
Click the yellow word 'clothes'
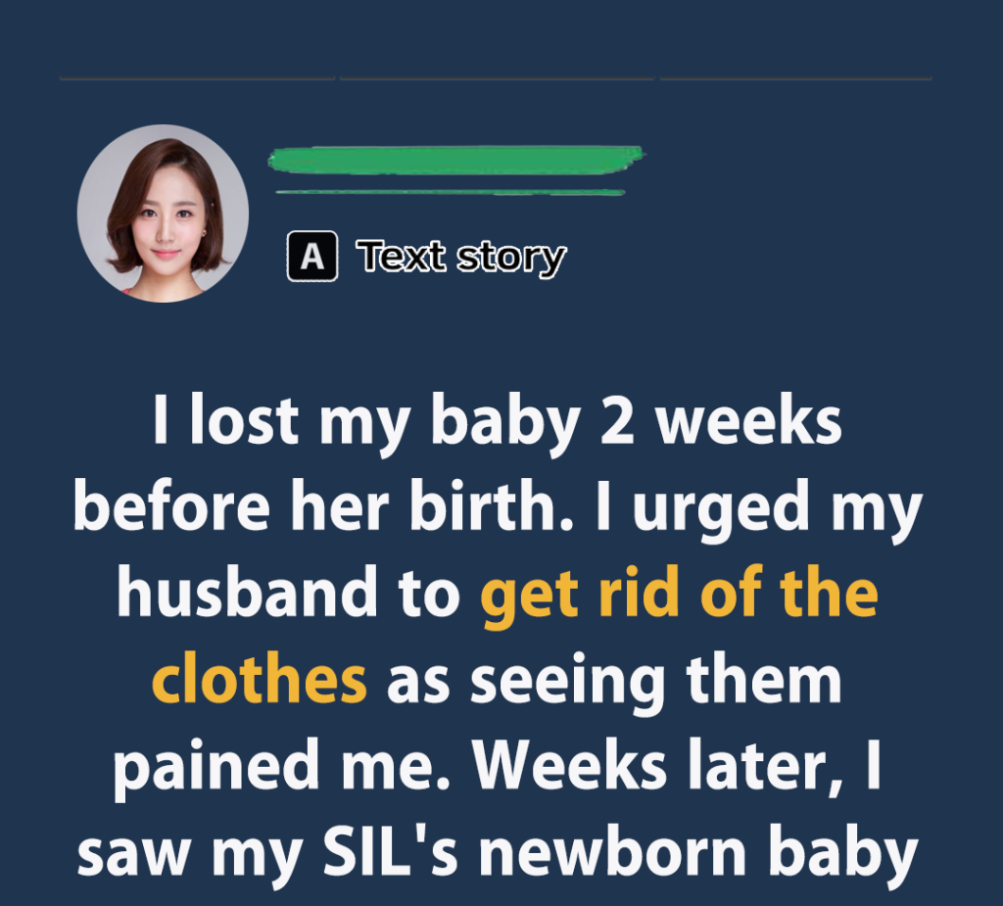[260, 679]
